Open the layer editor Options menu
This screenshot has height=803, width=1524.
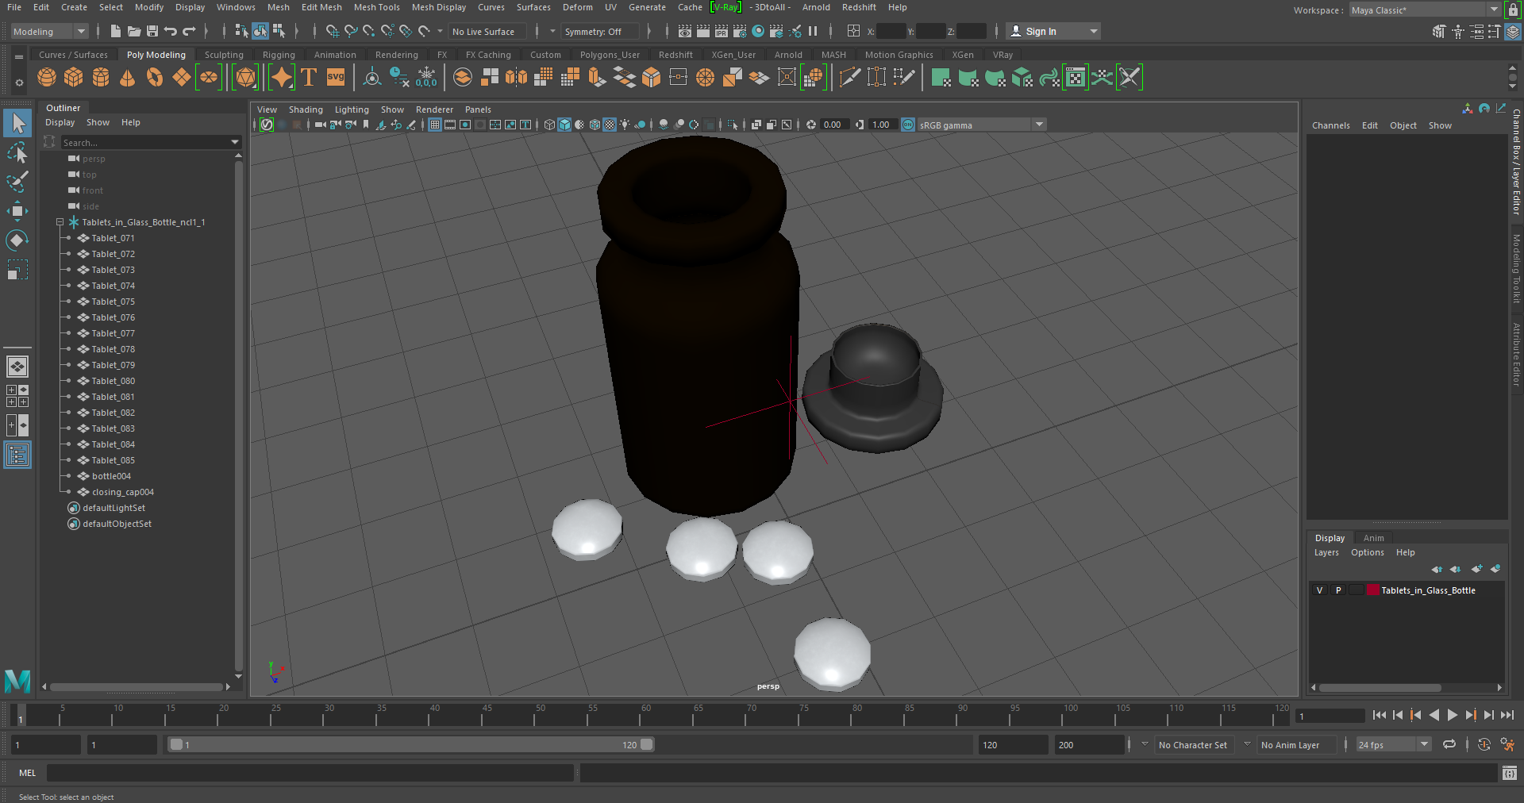click(1367, 552)
